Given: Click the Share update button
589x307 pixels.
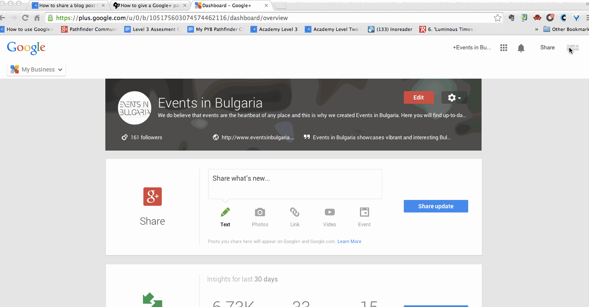Looking at the screenshot, I should pos(436,206).
